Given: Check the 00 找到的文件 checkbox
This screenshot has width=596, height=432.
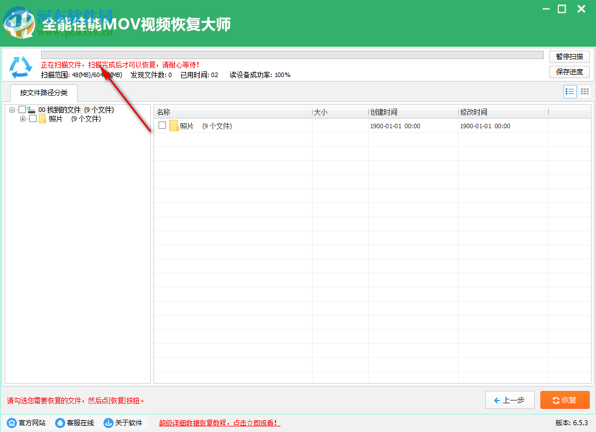Looking at the screenshot, I should click(x=22, y=110).
